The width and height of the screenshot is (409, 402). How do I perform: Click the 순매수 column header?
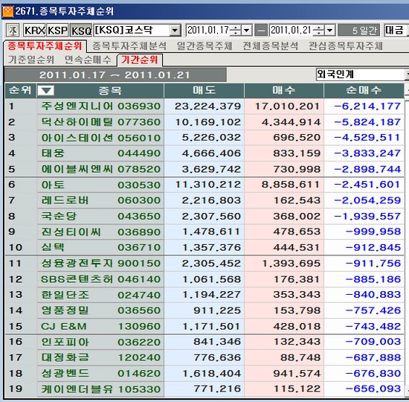(364, 91)
